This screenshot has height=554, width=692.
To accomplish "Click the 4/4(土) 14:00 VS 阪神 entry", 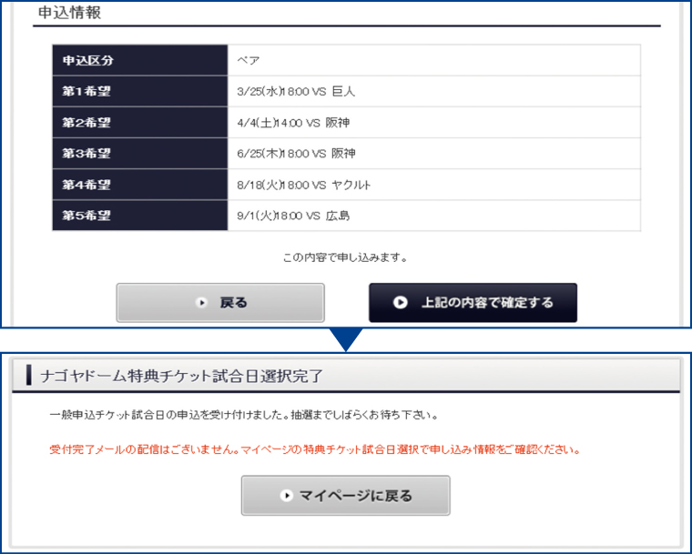I will tap(433, 122).
